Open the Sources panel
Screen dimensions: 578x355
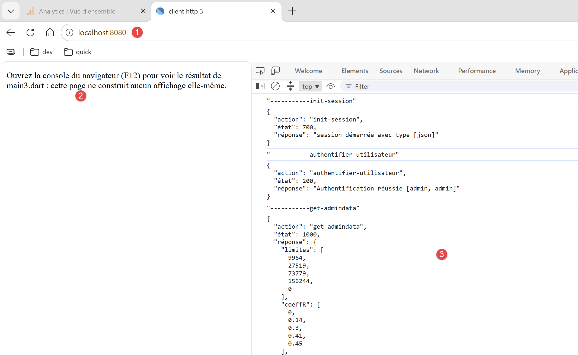click(391, 71)
